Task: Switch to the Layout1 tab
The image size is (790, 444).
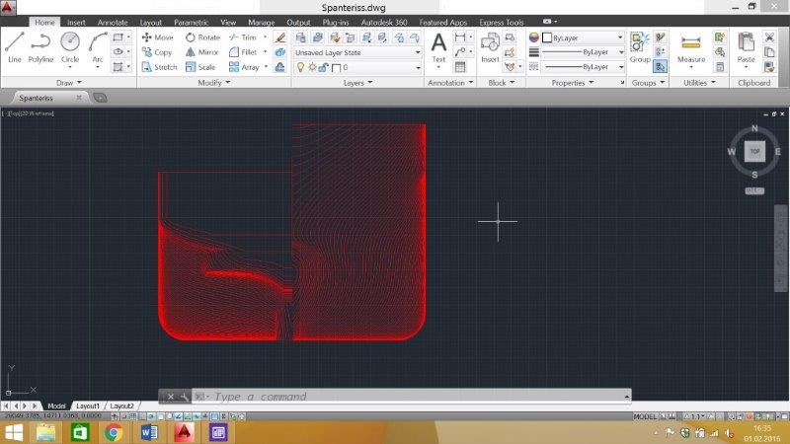Action: click(88, 406)
